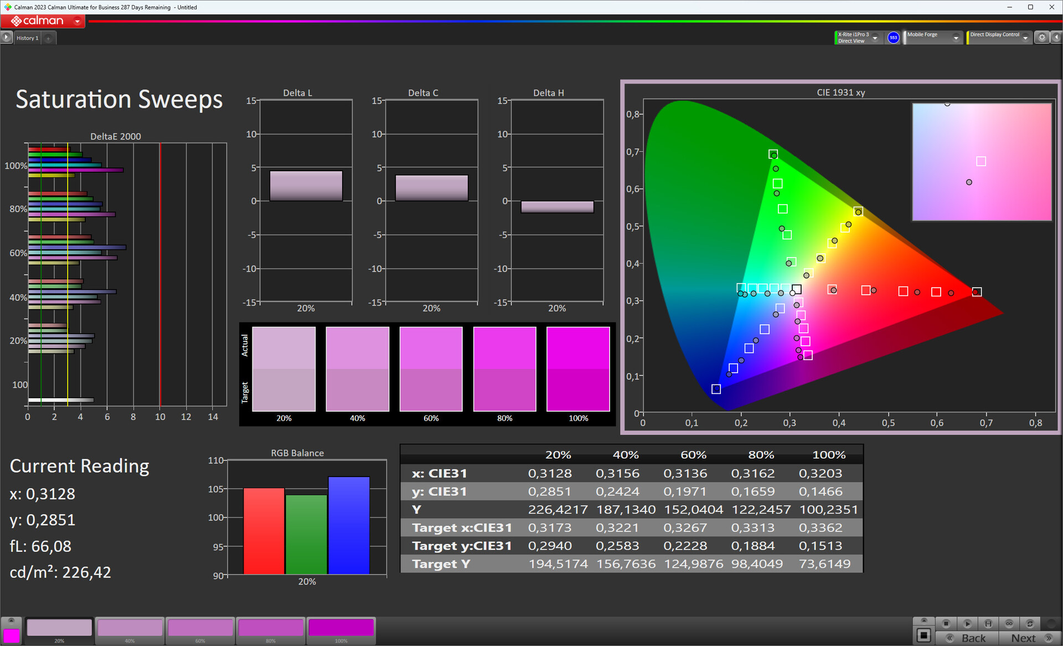1063x646 pixels.
Task: Select the 60% saturation swatch in bottom strip
Action: click(200, 630)
